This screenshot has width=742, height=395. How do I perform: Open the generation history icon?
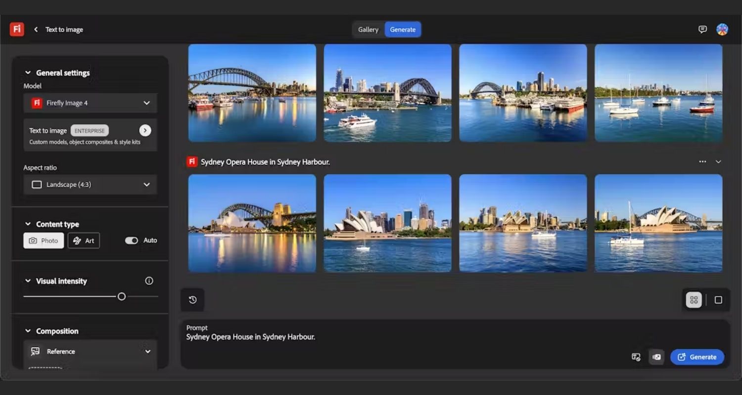(x=193, y=300)
